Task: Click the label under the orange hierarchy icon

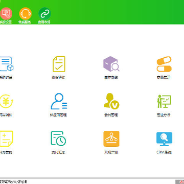Action: (x=111, y=152)
